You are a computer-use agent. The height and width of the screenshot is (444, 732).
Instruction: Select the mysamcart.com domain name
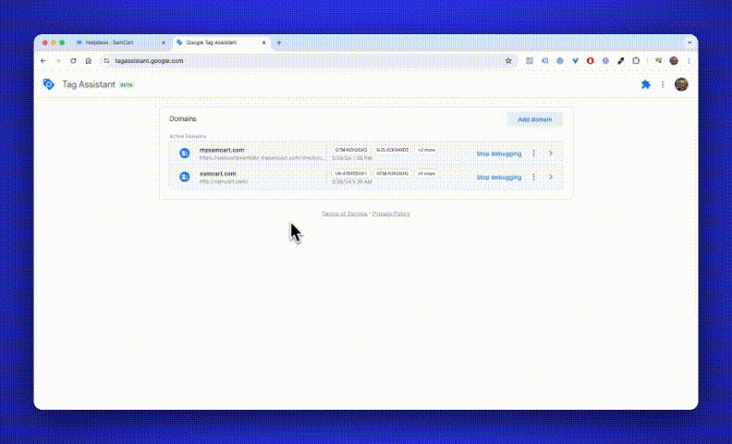click(x=222, y=150)
